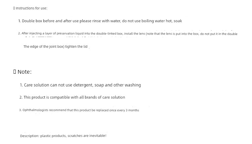Click 'This product is compatible with all brands' line

tap(72, 97)
